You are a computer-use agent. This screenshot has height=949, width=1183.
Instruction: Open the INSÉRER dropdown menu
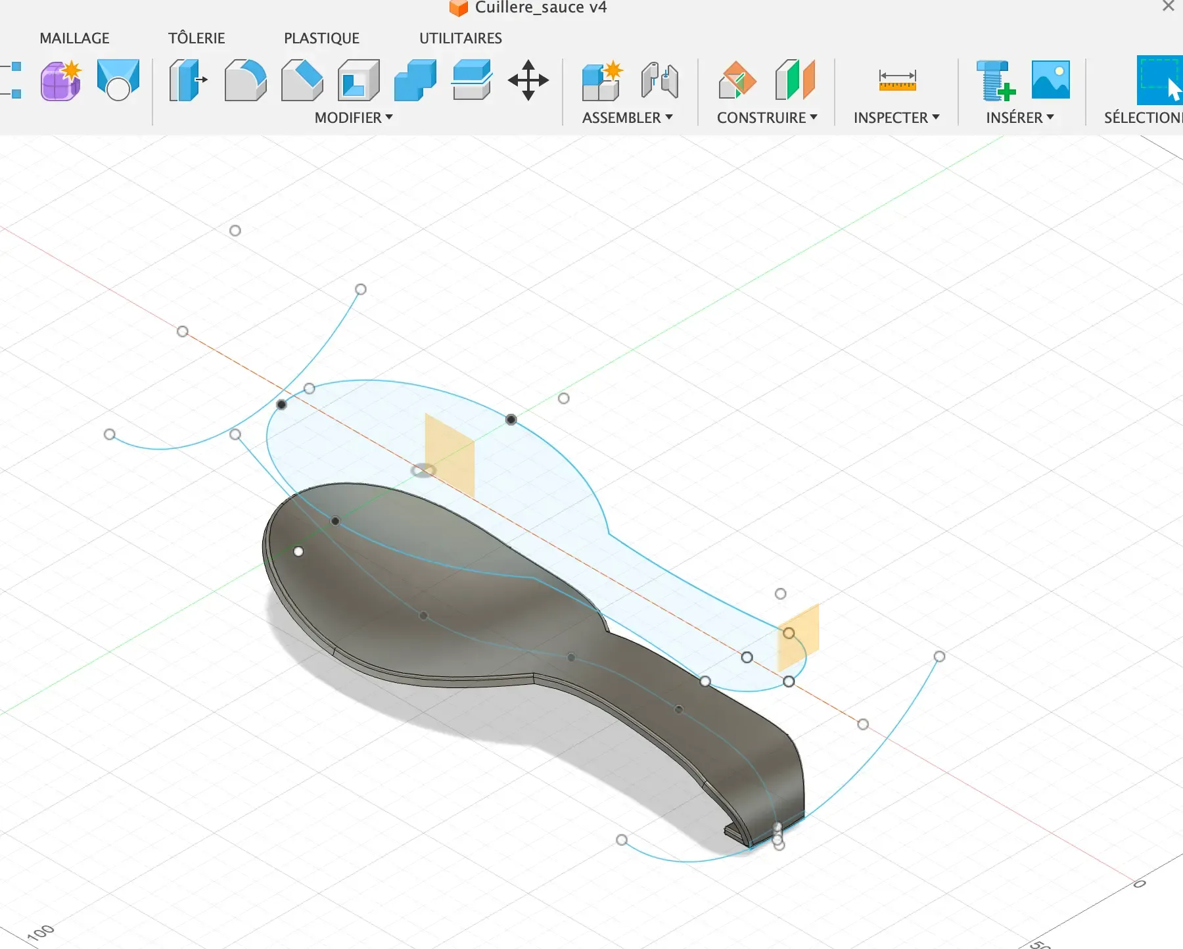click(x=1020, y=118)
